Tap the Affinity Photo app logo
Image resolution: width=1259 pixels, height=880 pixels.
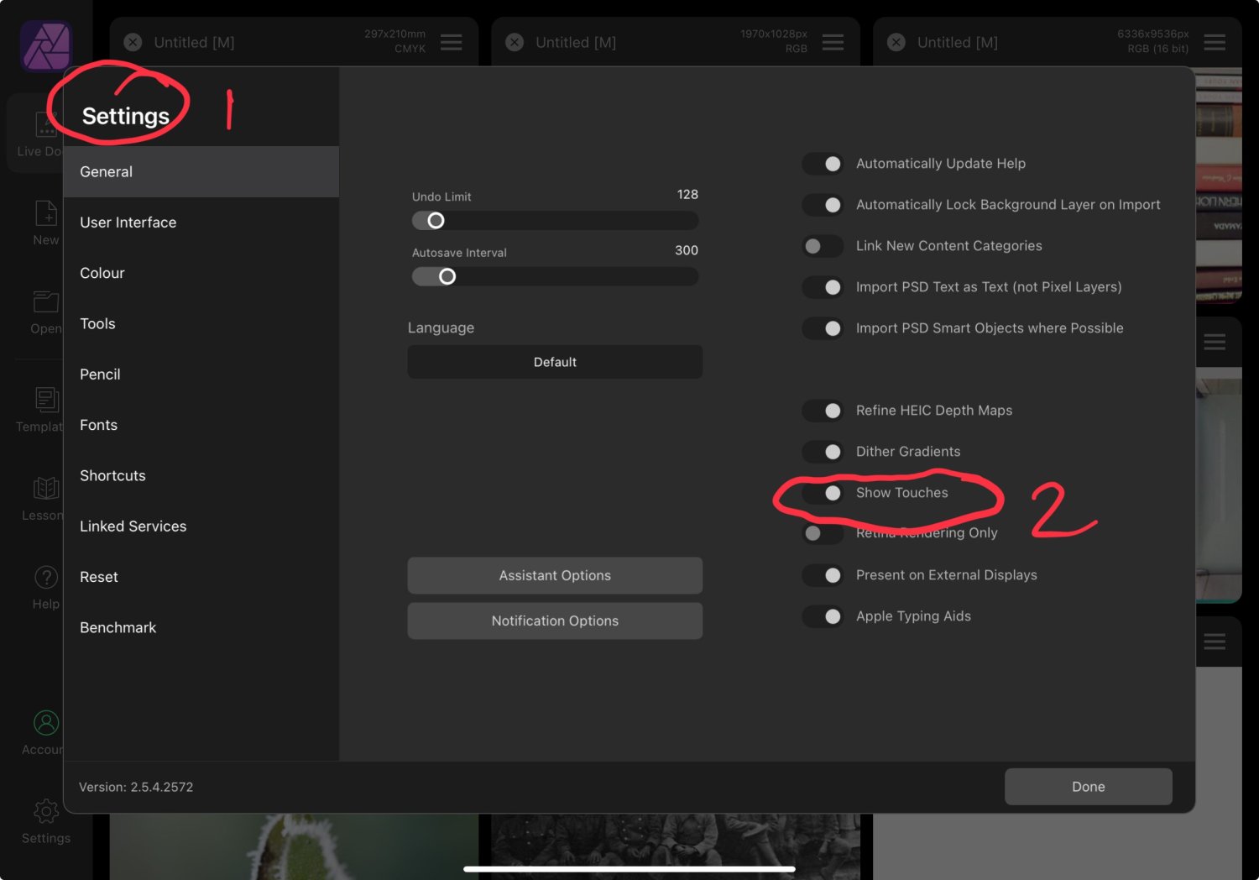46,46
